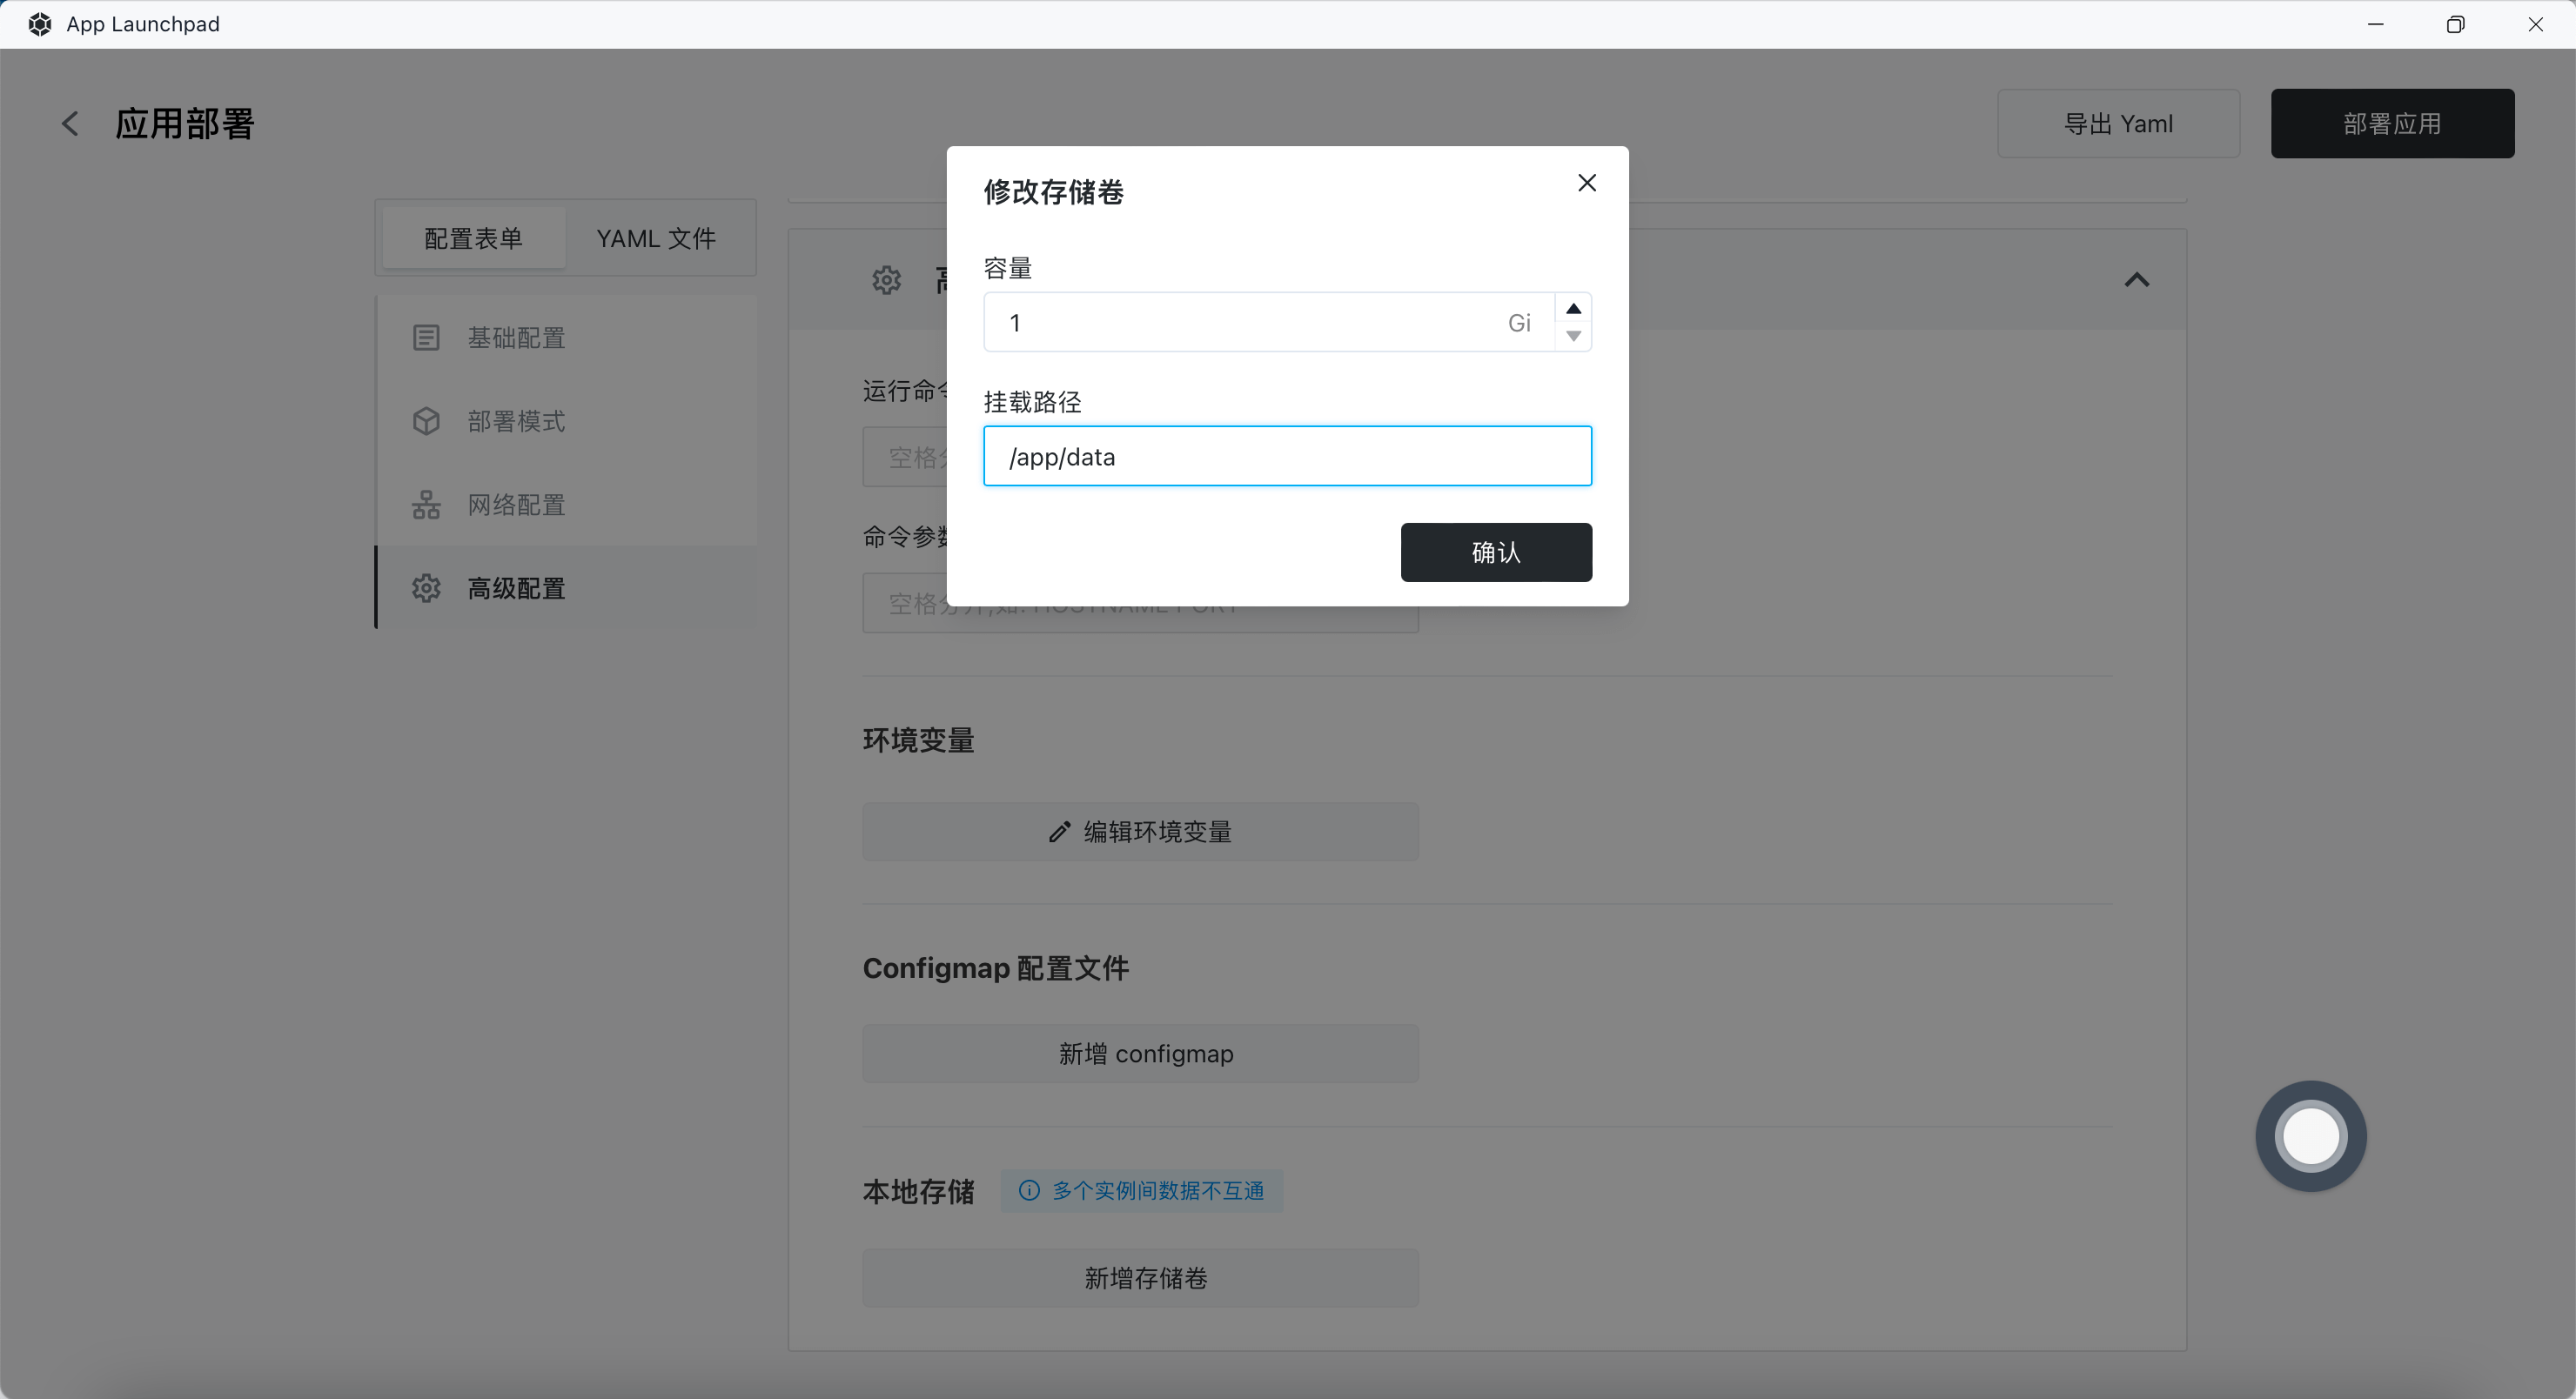Click the 导出 Yaml button

[2118, 124]
